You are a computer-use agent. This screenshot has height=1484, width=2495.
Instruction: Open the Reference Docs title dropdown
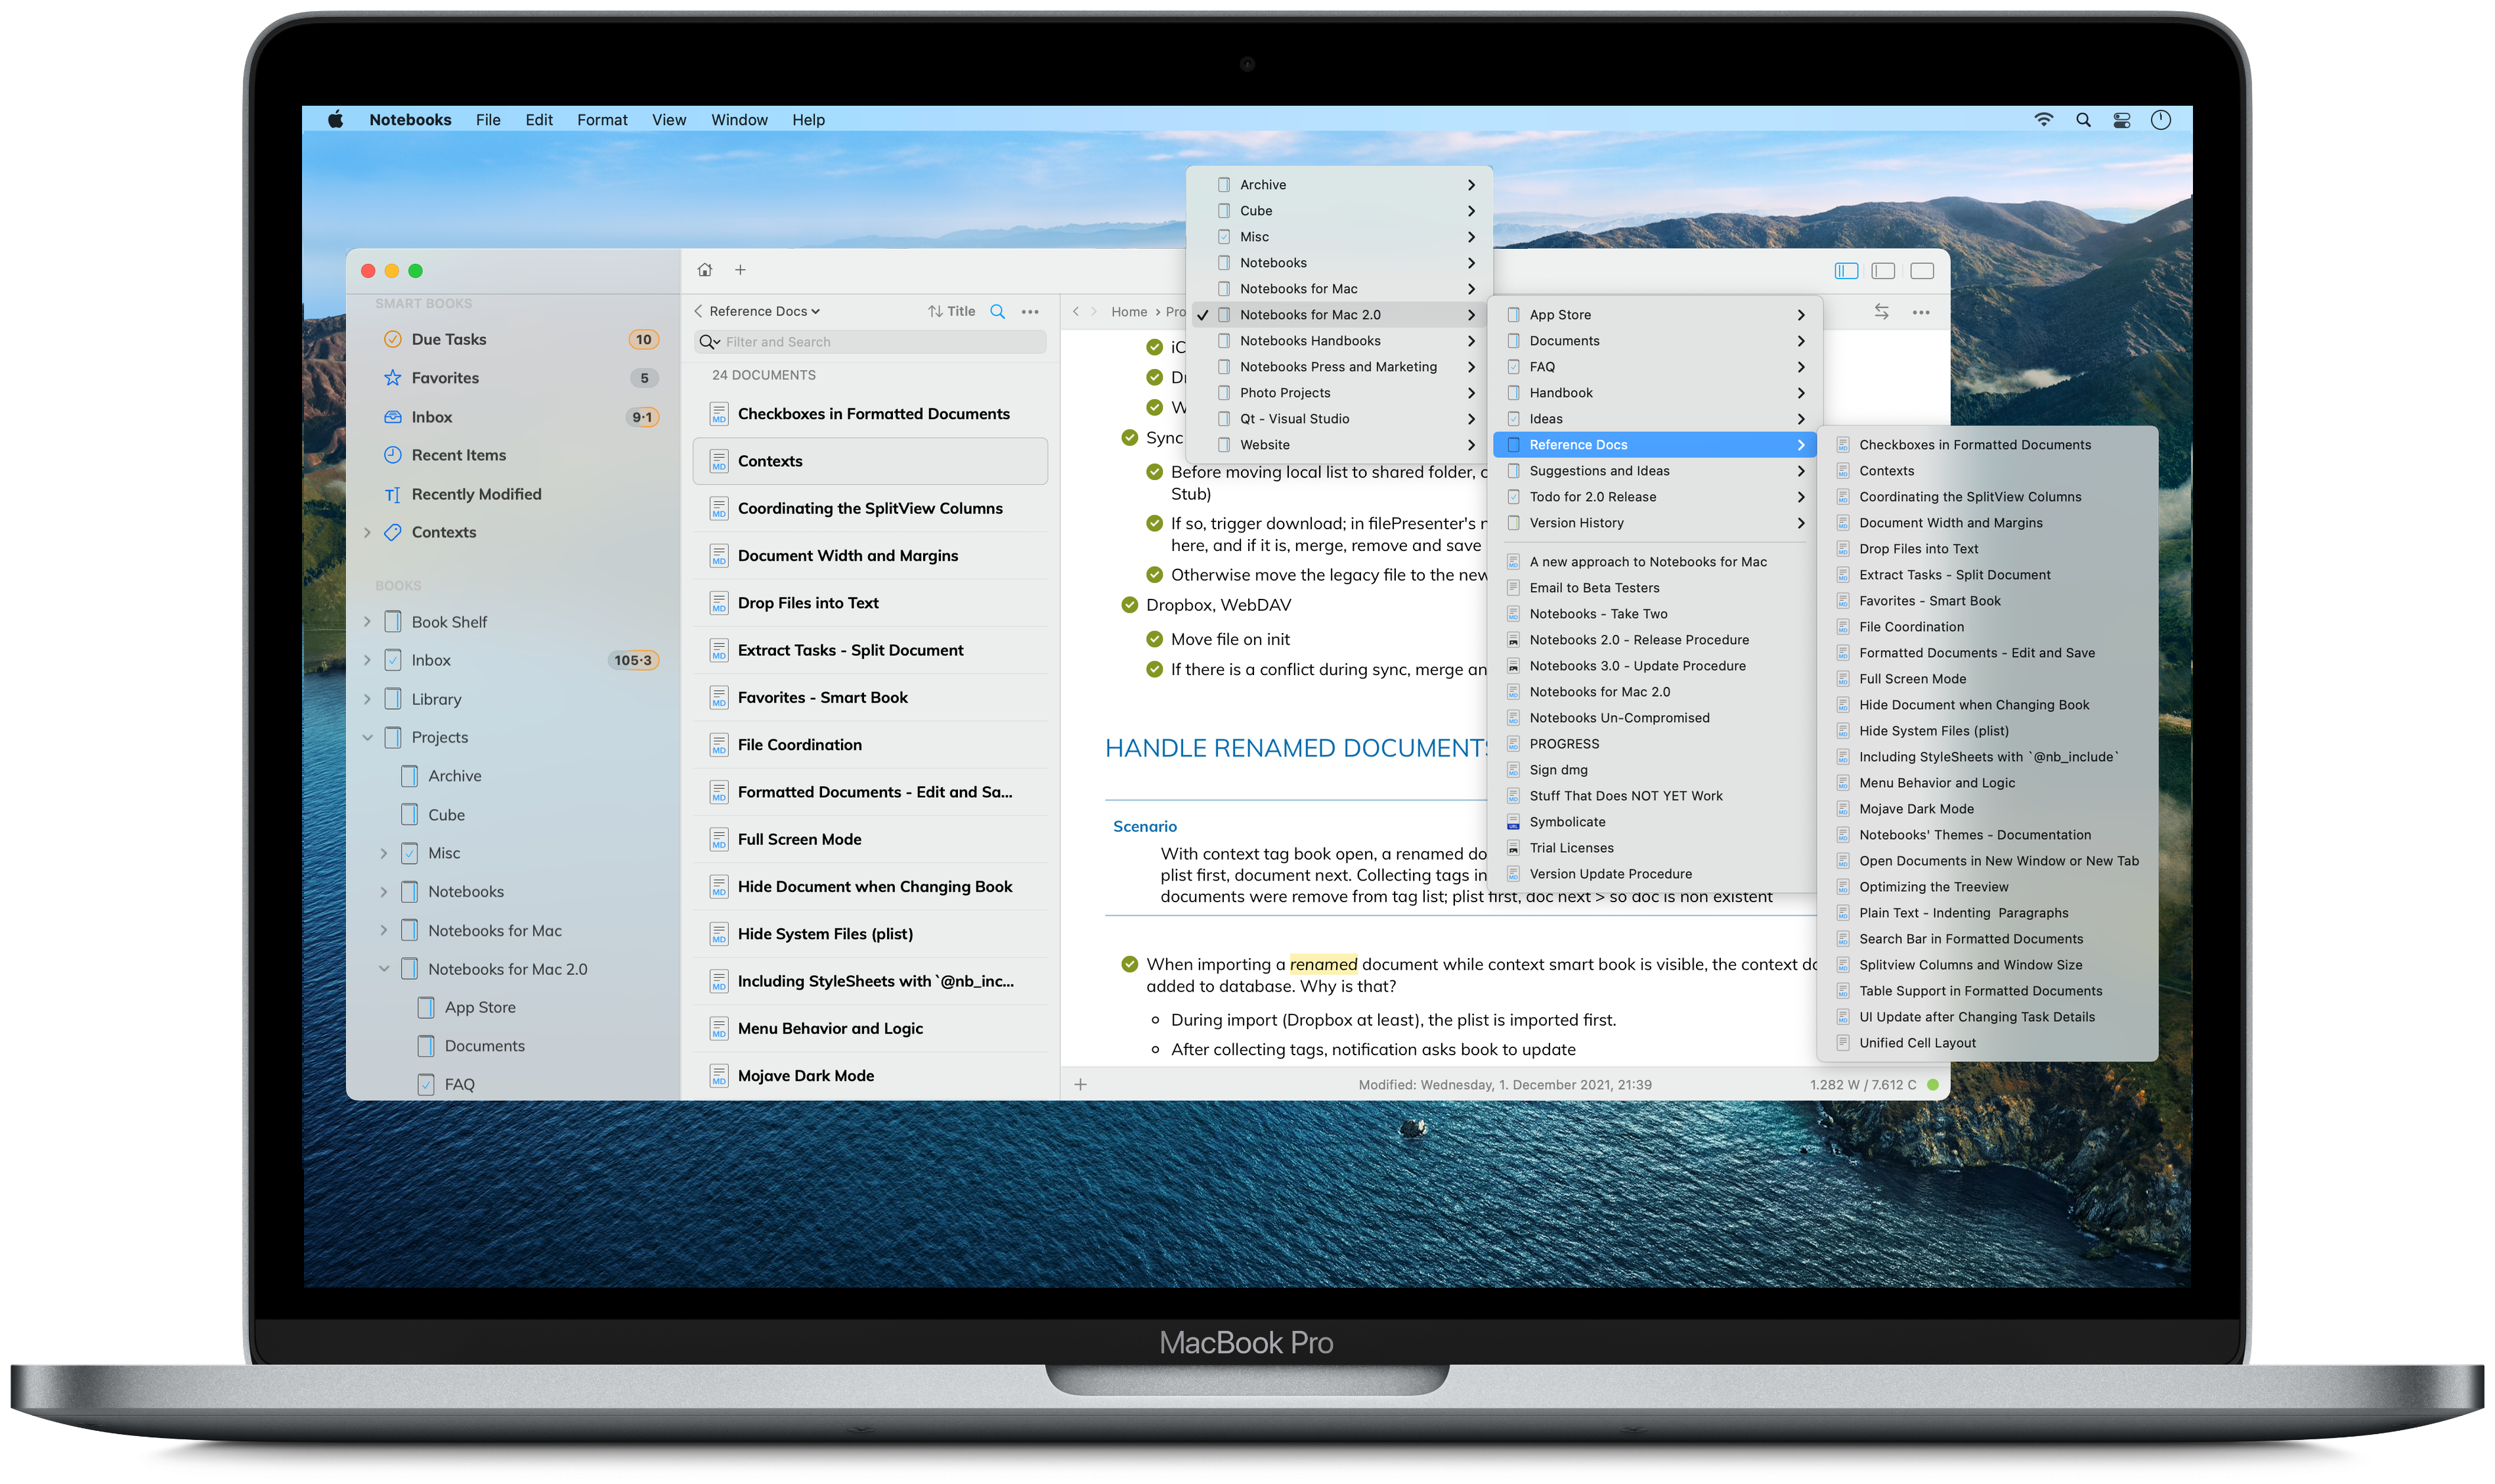click(x=765, y=311)
